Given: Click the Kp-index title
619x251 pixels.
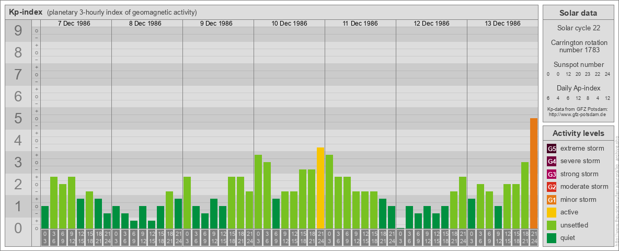Looking at the screenshot, I should coord(26,12).
